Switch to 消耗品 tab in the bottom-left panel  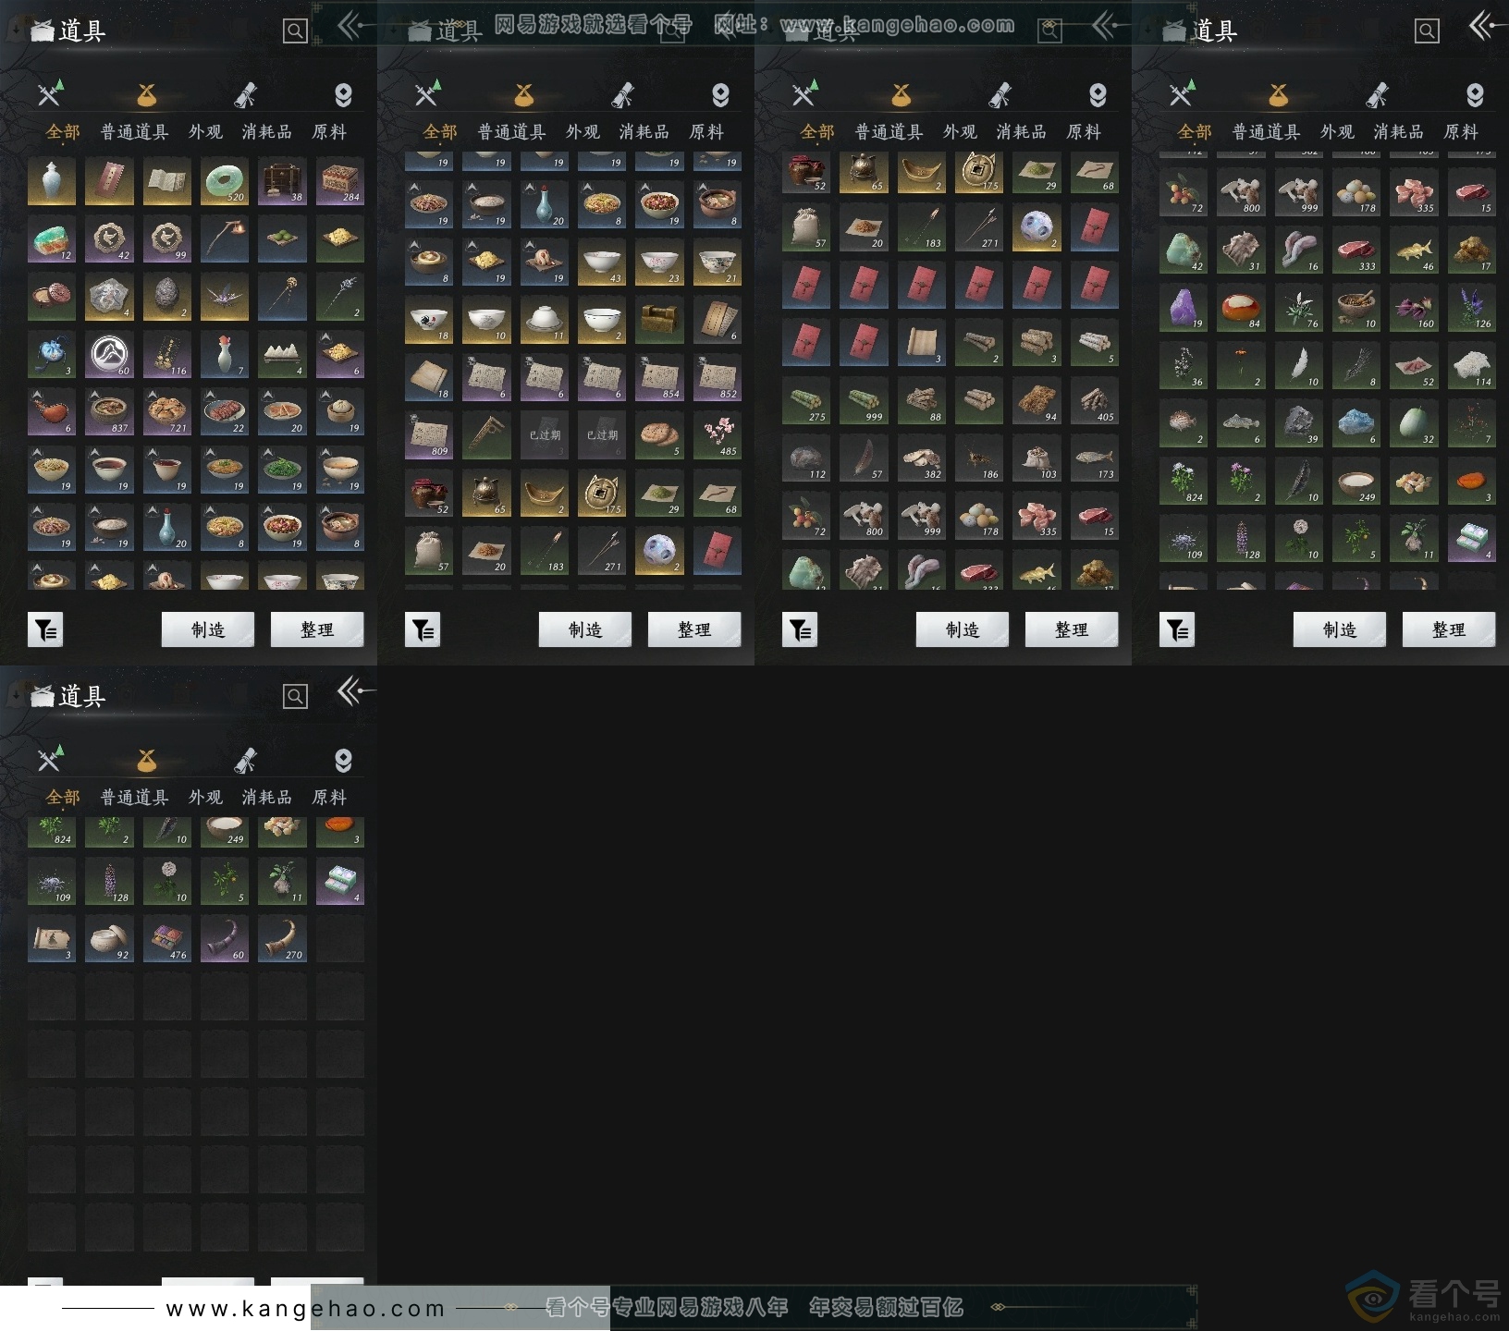(267, 798)
